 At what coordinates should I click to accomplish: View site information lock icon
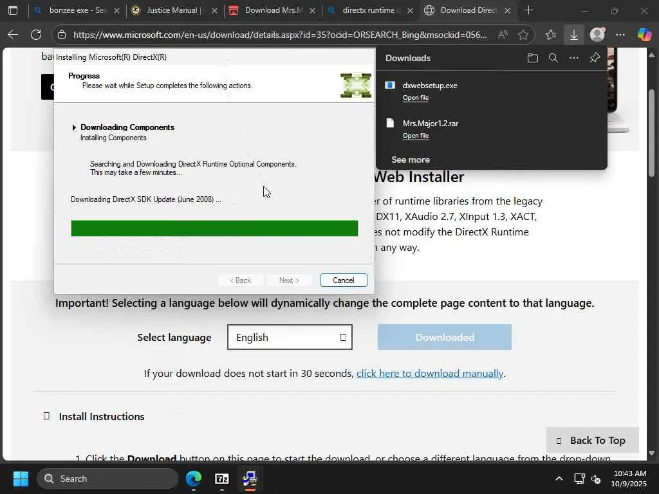pyautogui.click(x=62, y=35)
